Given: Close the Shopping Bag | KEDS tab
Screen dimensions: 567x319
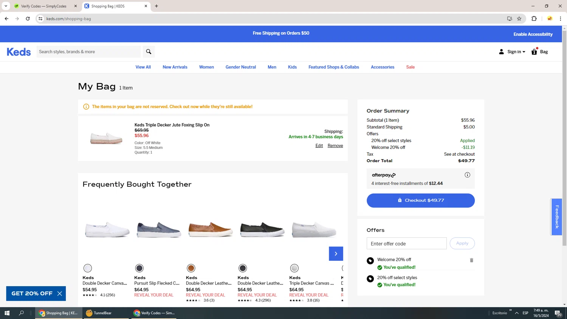Looking at the screenshot, I should click(146, 6).
